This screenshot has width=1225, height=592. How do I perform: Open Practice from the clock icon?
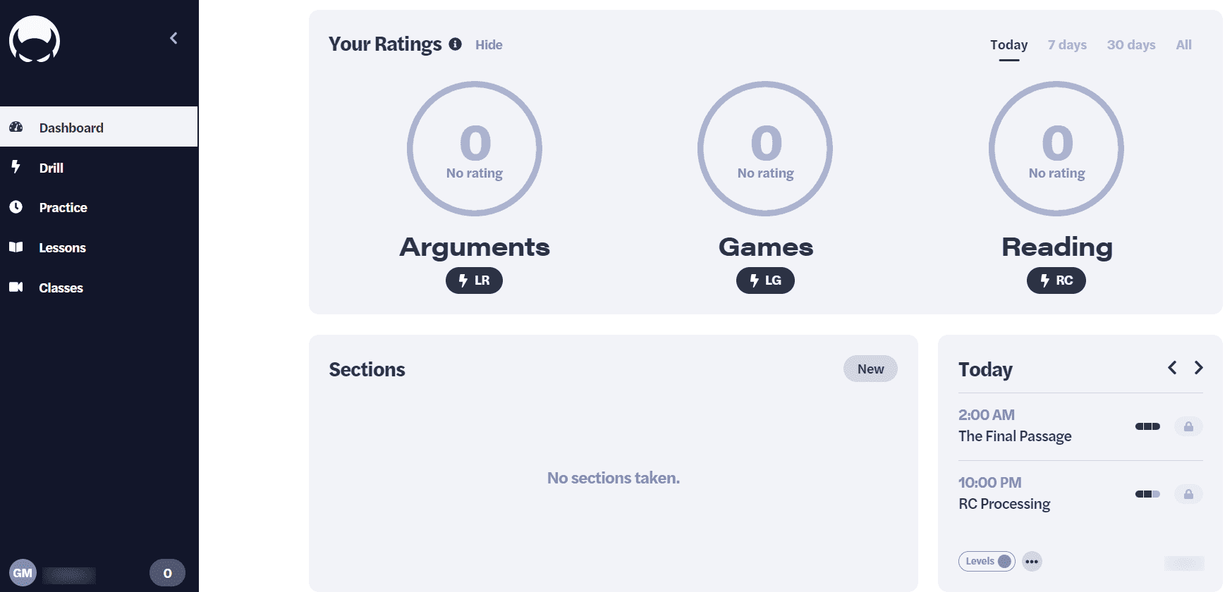click(x=16, y=206)
